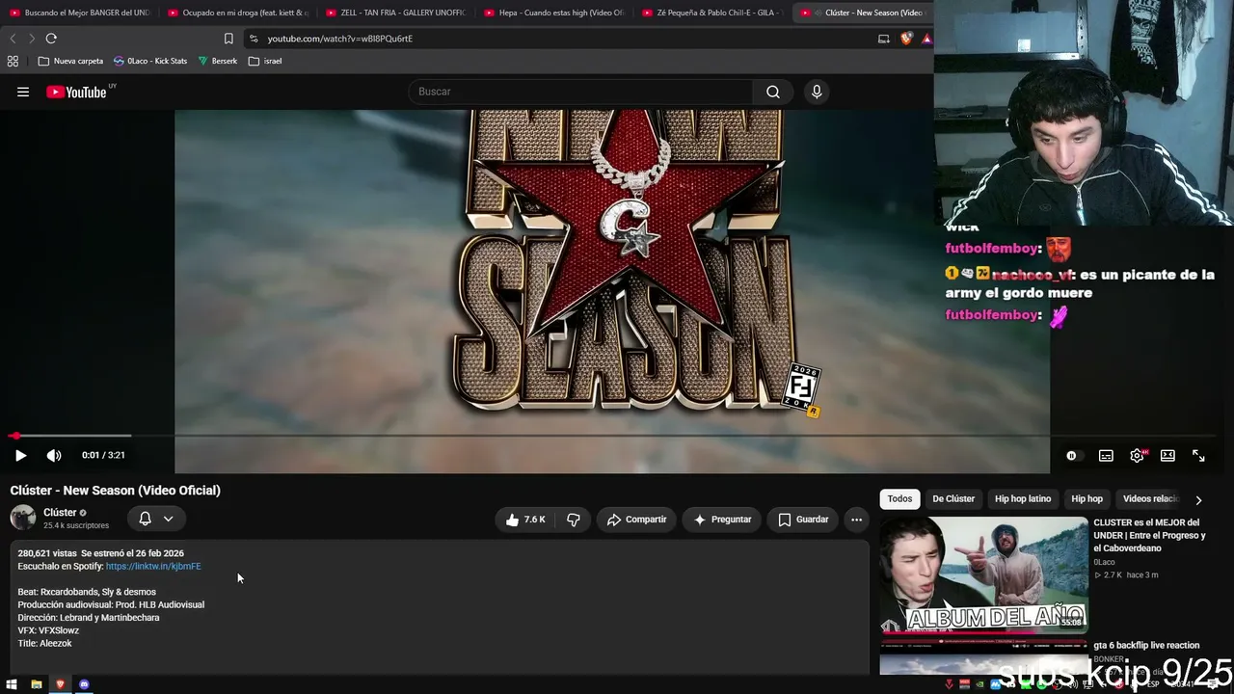Open more actions three-dot menu
1234x694 pixels.
click(856, 520)
